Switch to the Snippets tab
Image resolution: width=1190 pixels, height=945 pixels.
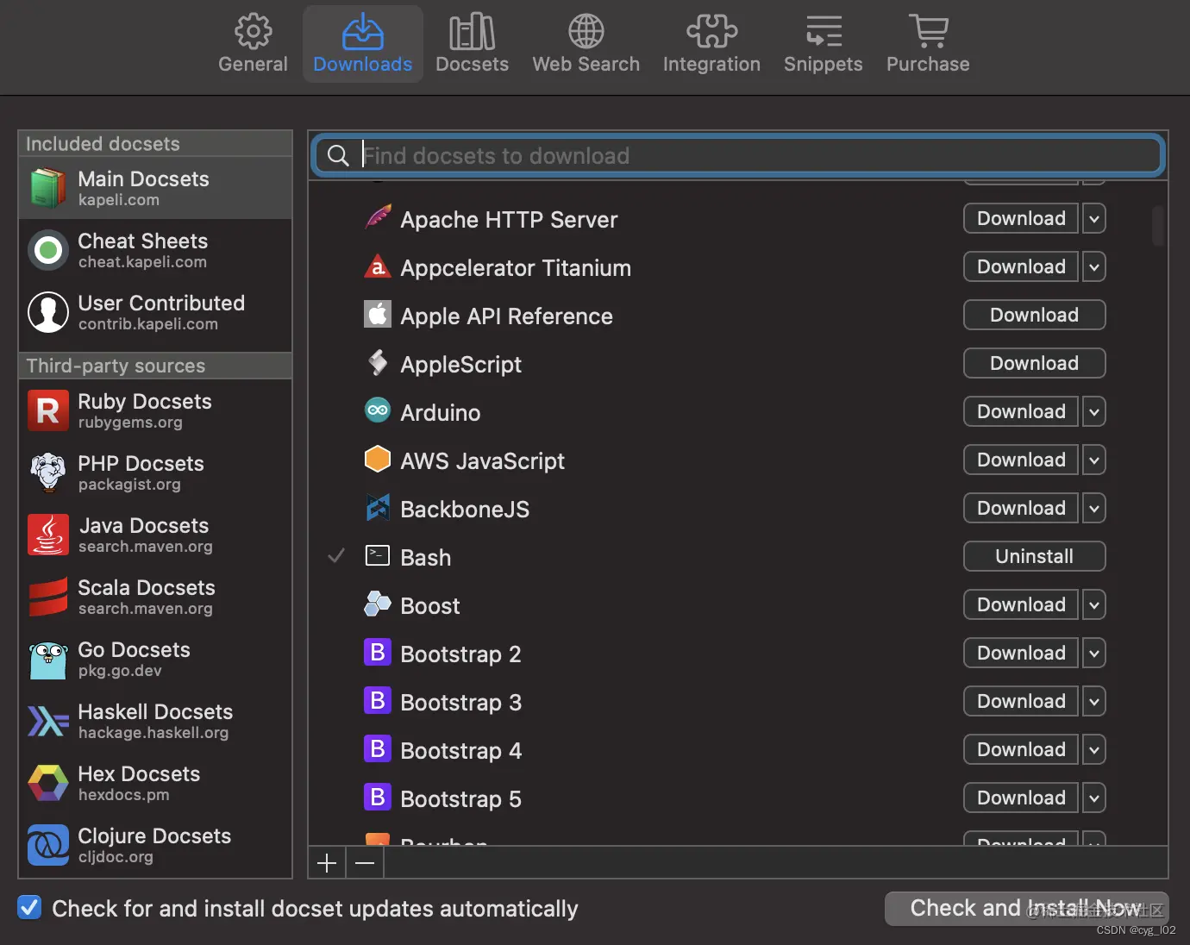(823, 44)
